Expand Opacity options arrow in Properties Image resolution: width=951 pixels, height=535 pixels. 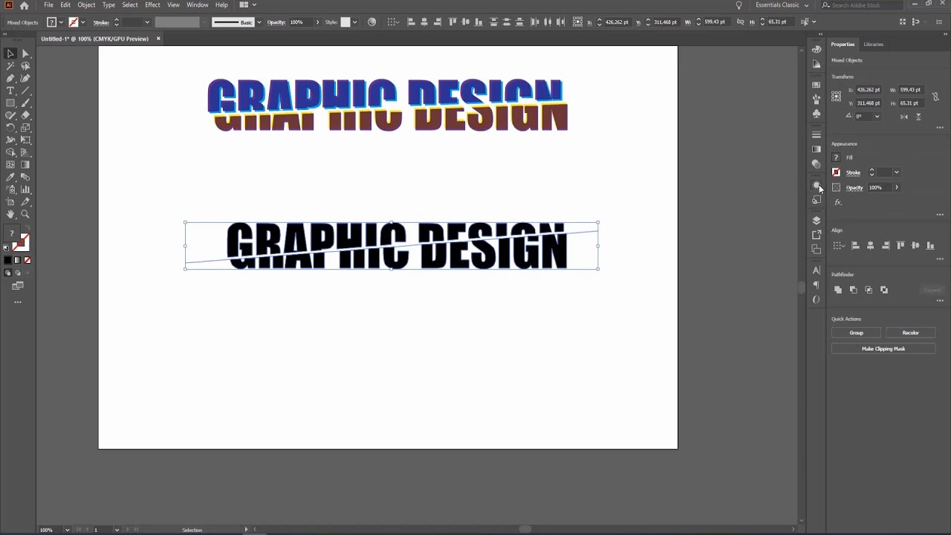pos(897,187)
